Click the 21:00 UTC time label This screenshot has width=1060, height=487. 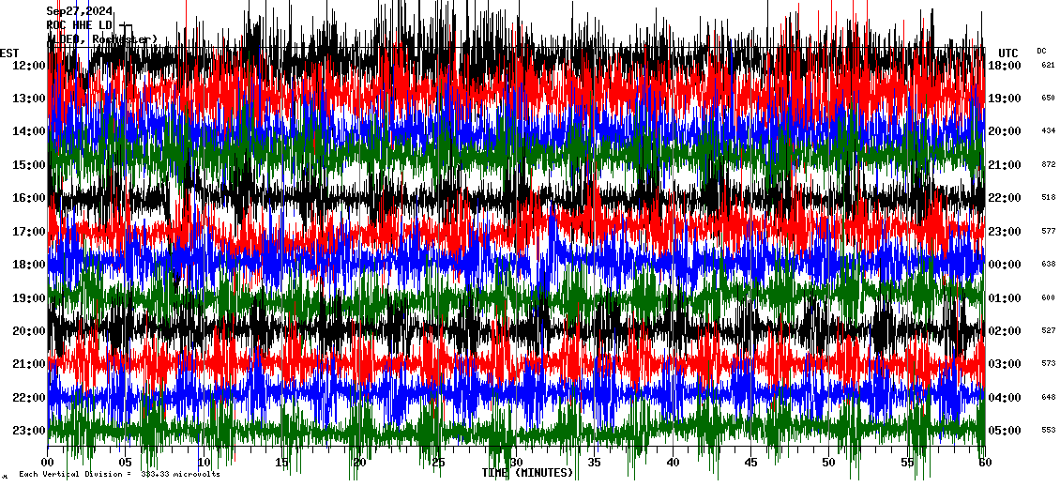[x=1005, y=164]
